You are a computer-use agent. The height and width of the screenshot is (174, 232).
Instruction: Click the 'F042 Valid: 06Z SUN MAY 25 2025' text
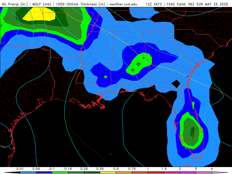click(197, 4)
